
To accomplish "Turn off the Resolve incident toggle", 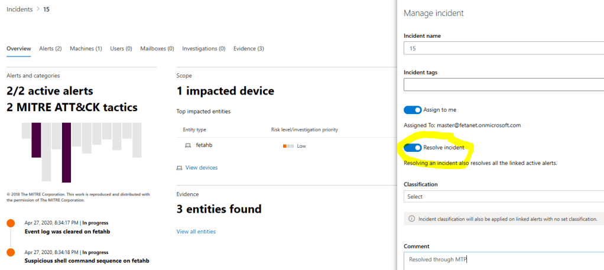I will pos(413,148).
